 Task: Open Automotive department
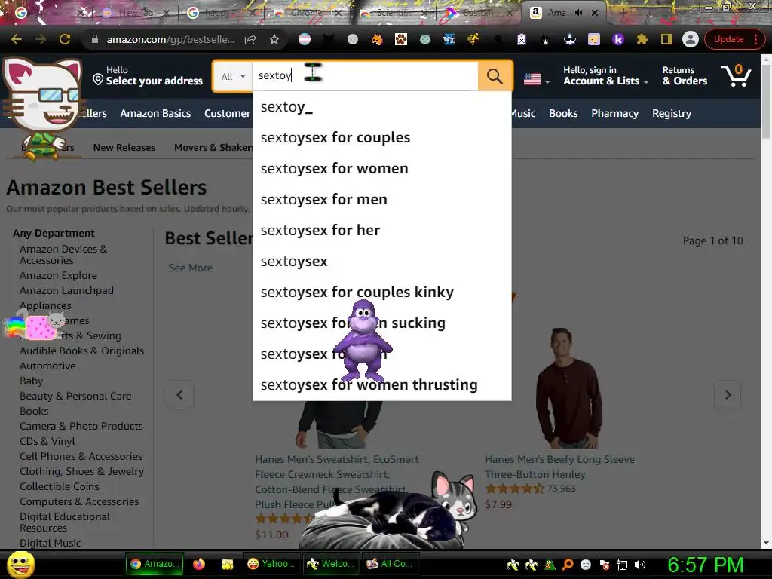point(47,366)
